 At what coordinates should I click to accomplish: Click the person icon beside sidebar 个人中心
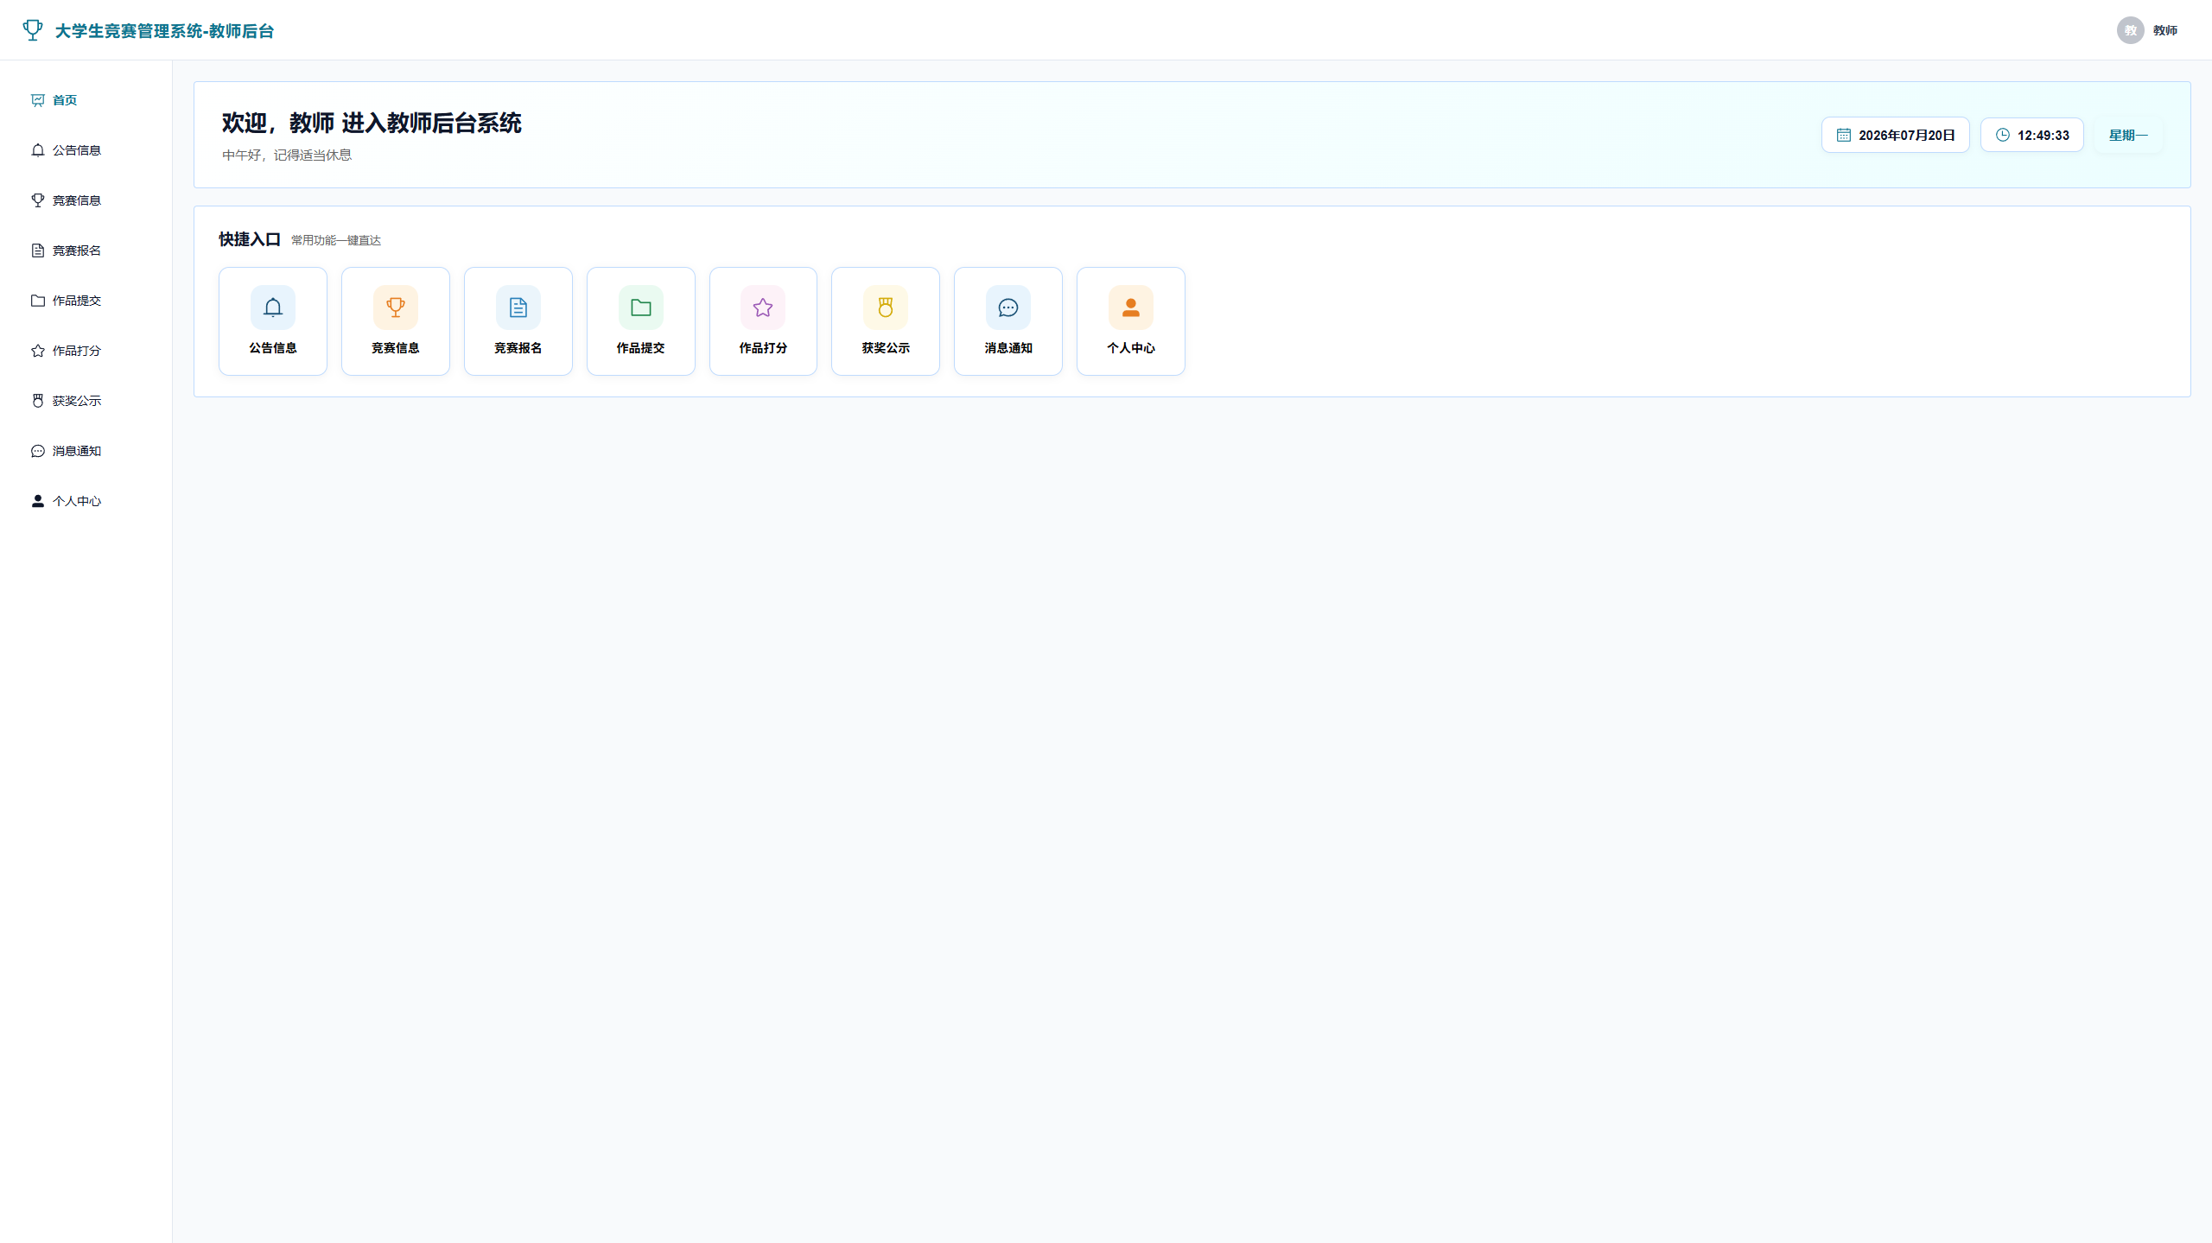coord(38,501)
